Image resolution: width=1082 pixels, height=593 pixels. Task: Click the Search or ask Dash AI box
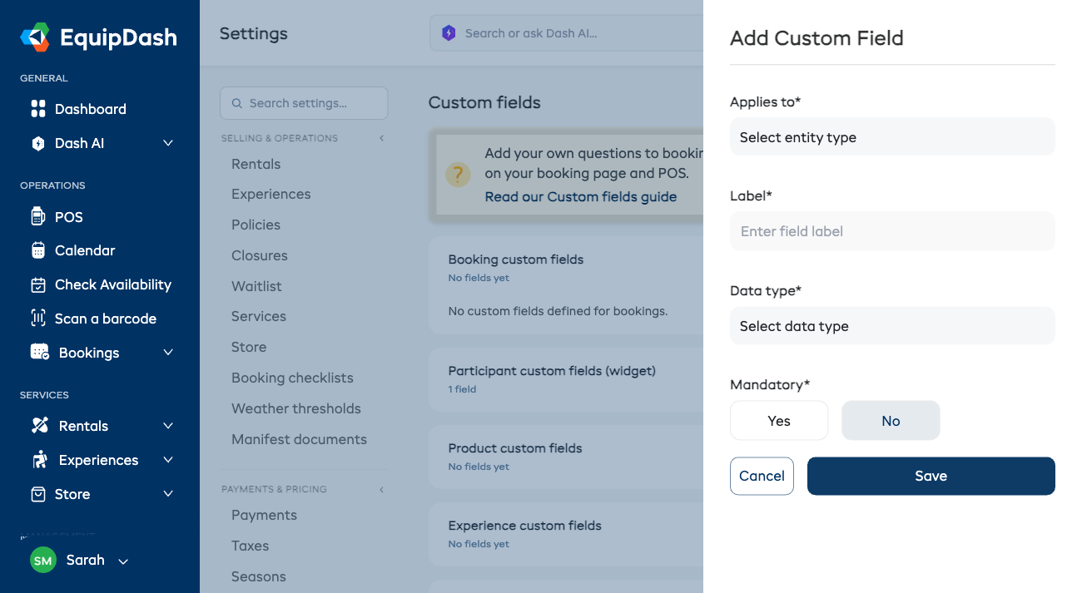coord(567,33)
